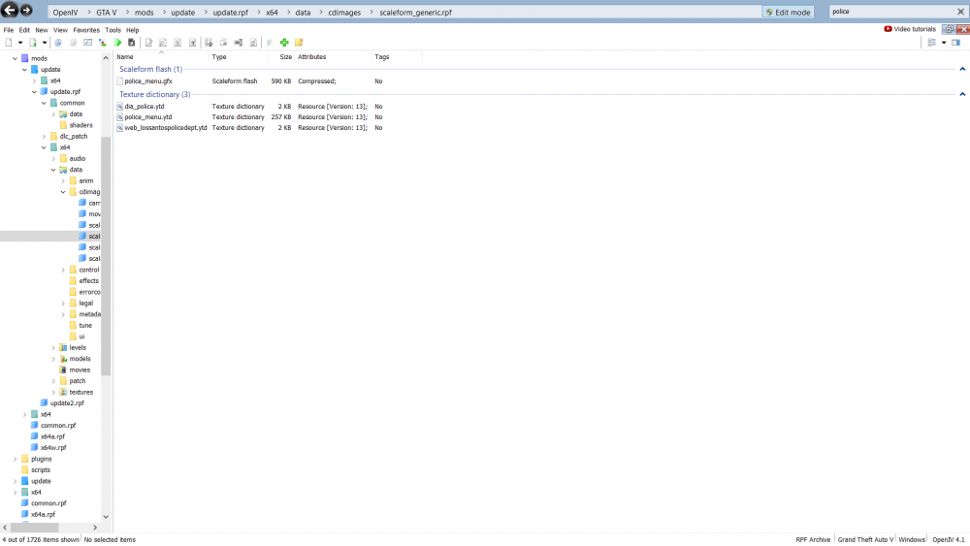
Task: Click the green play arrow toolbar icon
Action: coord(117,43)
